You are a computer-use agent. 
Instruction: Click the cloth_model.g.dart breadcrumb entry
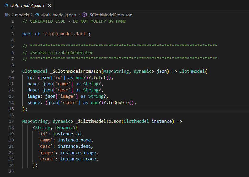[59, 15]
